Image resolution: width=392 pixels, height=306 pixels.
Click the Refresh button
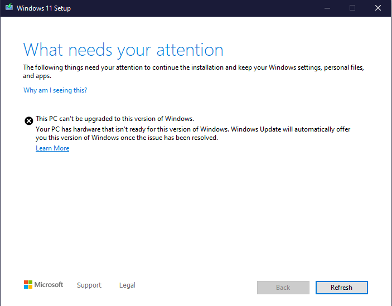tap(341, 288)
